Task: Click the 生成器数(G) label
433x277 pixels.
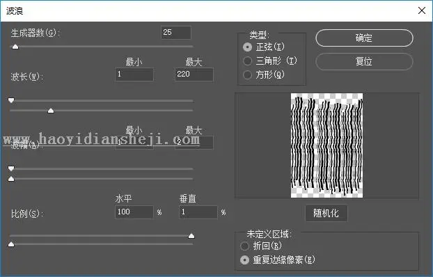Action: coord(36,33)
